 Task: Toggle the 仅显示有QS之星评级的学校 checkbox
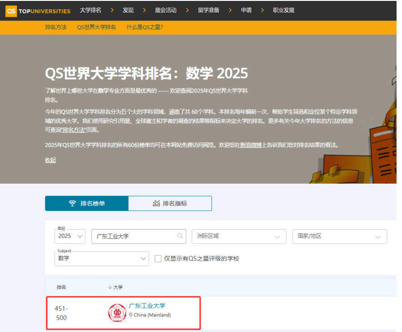[x=158, y=259]
